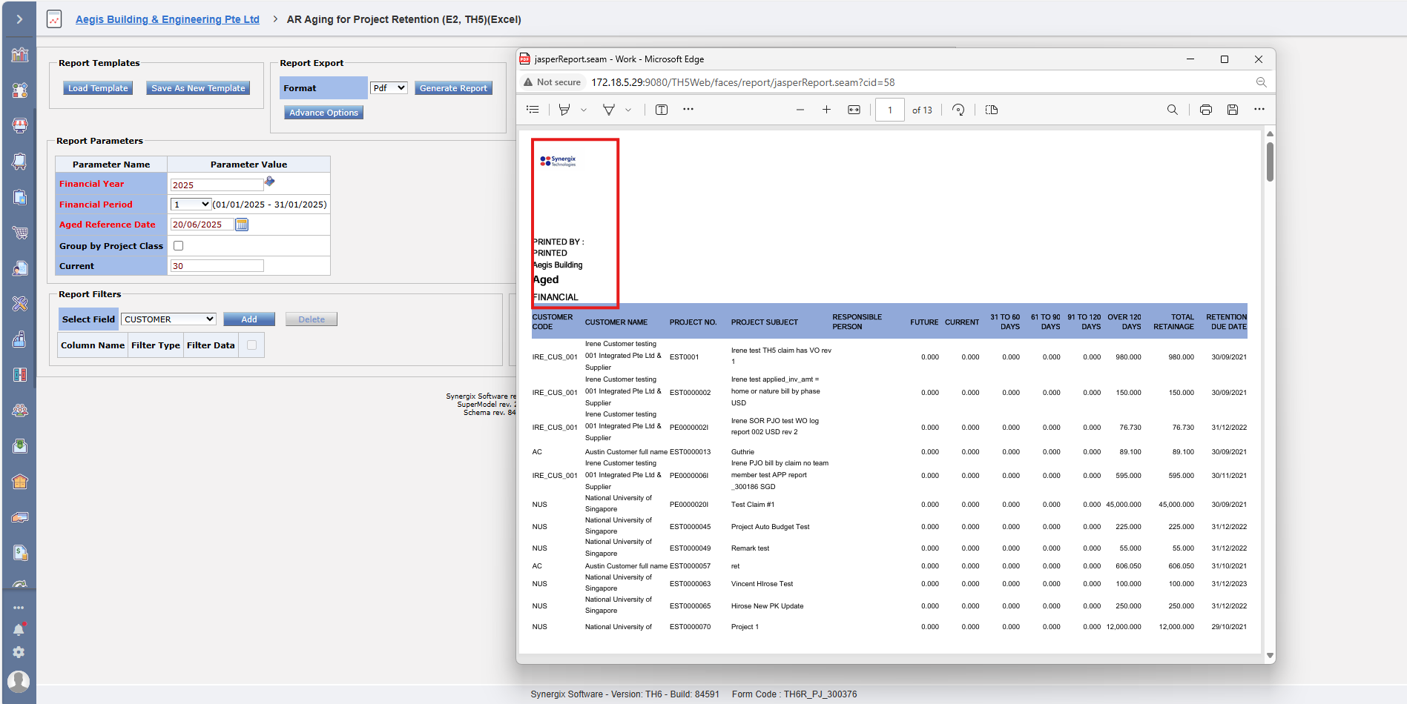
Task: Click the notification bell in sidebar
Action: pyautogui.click(x=19, y=629)
